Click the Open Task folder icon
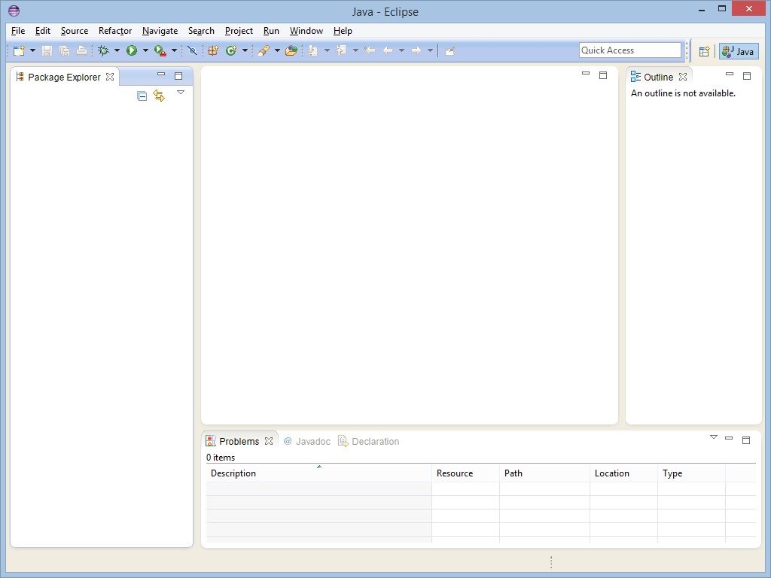This screenshot has height=578, width=771. pyautogui.click(x=291, y=50)
